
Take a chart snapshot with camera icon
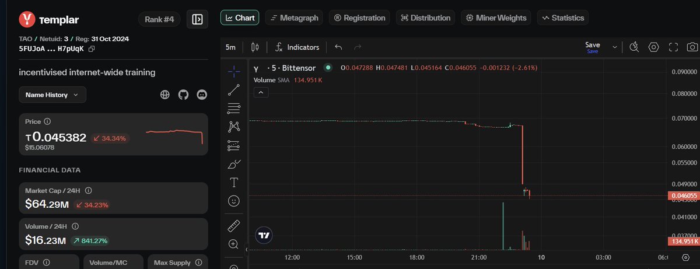coord(692,47)
